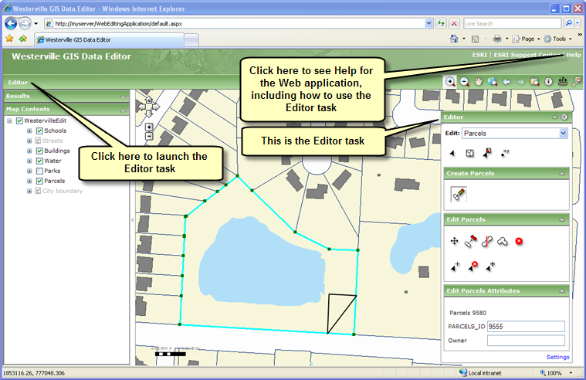The height and width of the screenshot is (380, 586).
Task: Click the create new parcel pencil icon
Action: click(x=458, y=195)
